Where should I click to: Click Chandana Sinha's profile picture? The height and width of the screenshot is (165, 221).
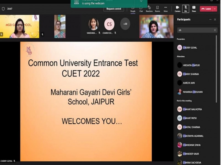click(180, 145)
